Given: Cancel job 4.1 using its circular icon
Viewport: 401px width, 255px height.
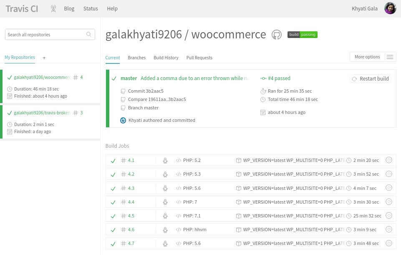Looking at the screenshot, I should (388, 160).
